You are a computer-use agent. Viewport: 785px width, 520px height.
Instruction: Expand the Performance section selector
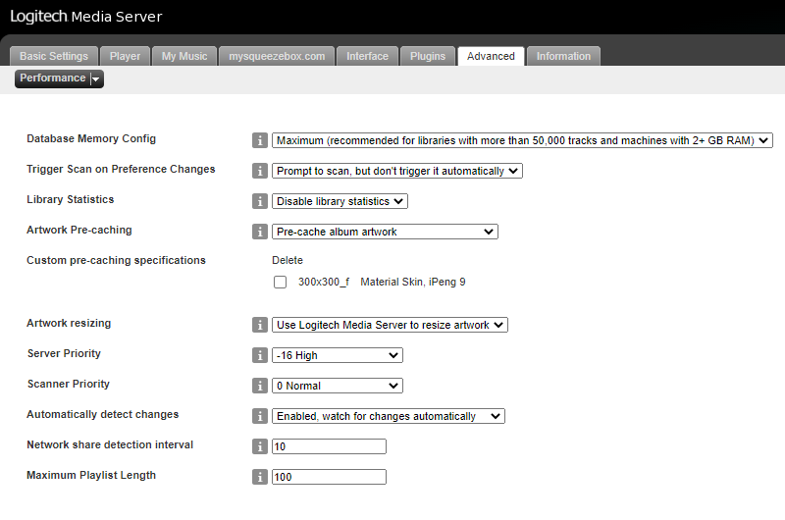pos(59,78)
